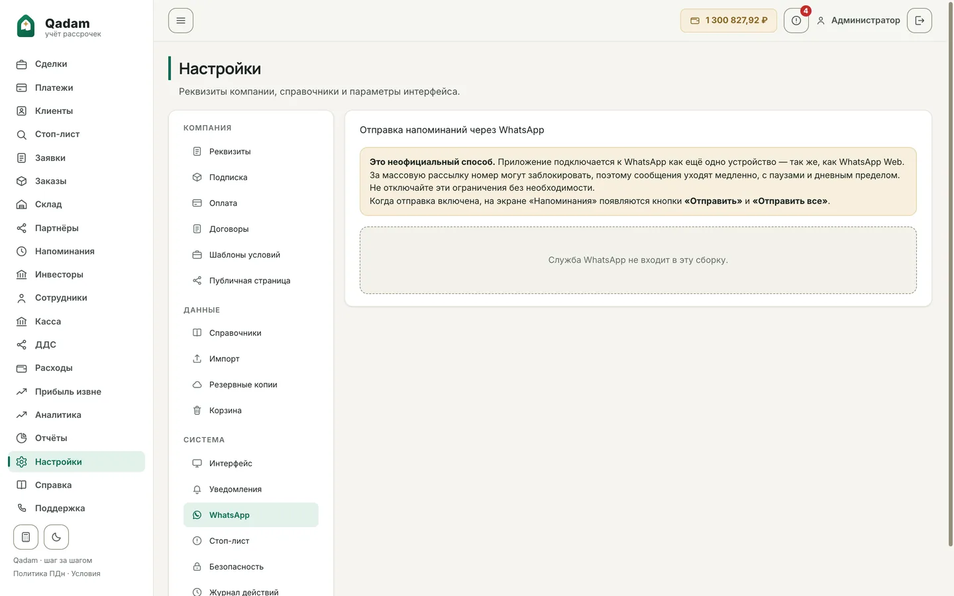Open Оплата settings section
The image size is (954, 596).
pos(251,203)
